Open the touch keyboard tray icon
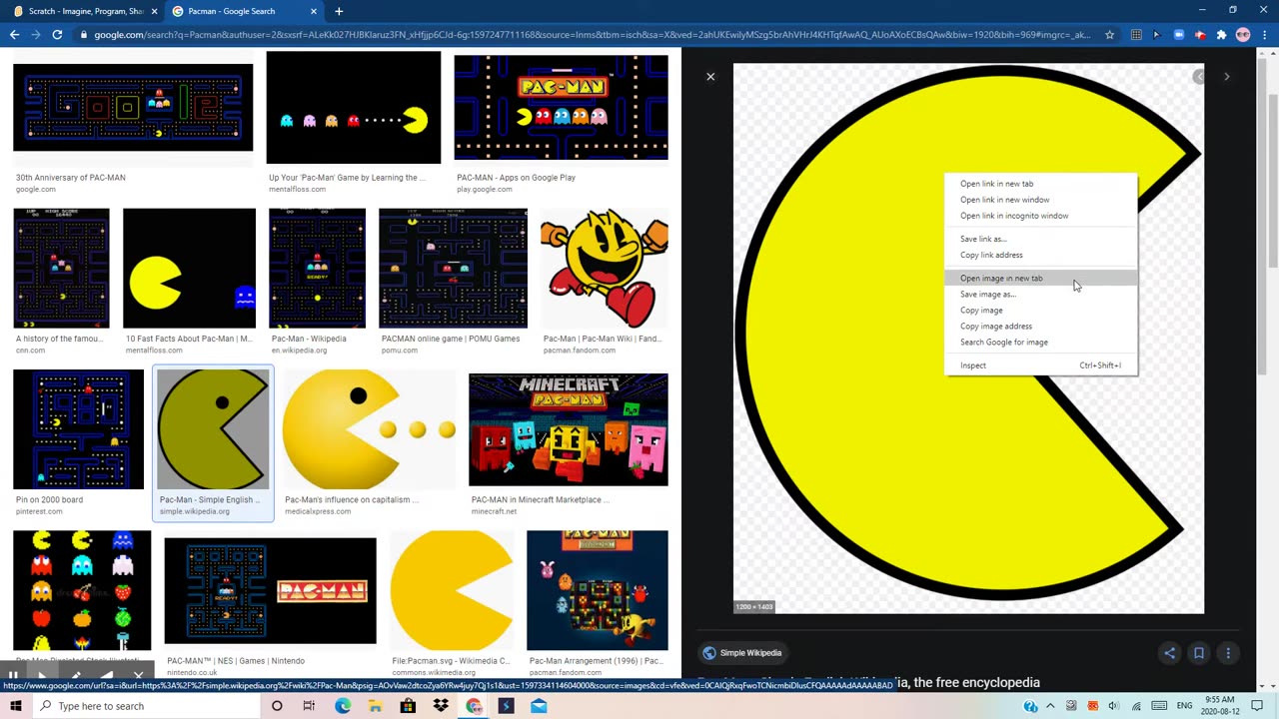This screenshot has width=1279, height=719. click(1158, 706)
